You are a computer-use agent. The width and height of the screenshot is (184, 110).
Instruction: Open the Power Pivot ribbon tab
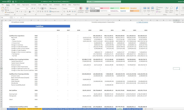pyautogui.click(x=76, y=5)
